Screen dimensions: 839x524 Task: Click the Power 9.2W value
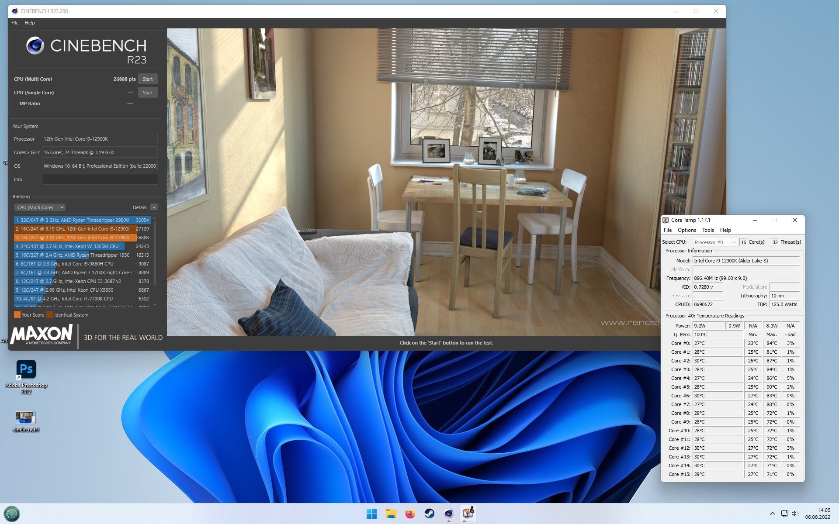[x=708, y=326]
